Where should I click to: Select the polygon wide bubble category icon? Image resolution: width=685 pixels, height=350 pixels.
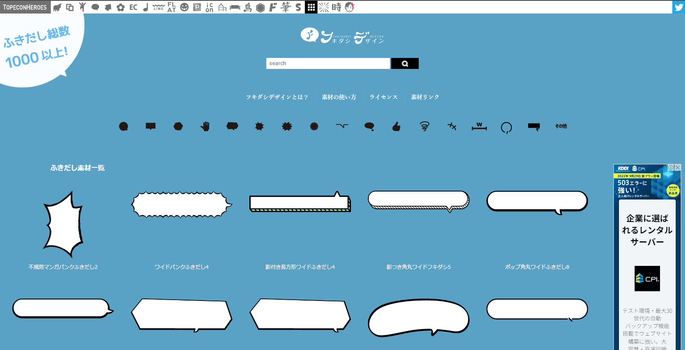[232, 126]
